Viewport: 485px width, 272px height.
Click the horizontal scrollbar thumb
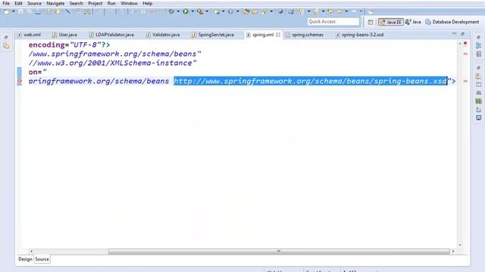tap(279, 252)
